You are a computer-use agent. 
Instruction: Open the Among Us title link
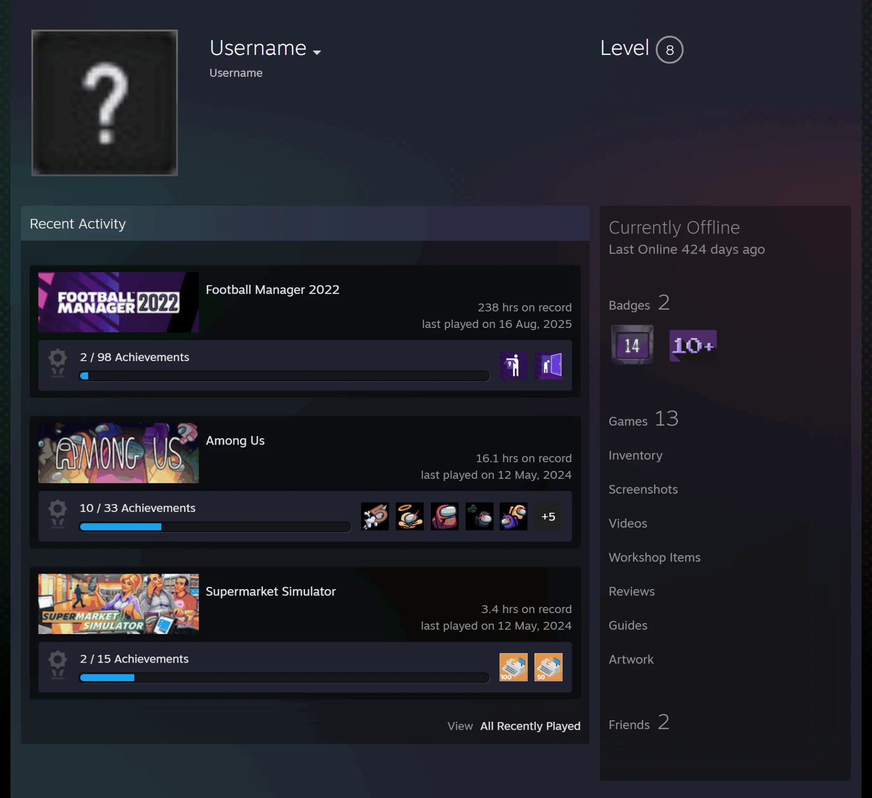pos(235,440)
